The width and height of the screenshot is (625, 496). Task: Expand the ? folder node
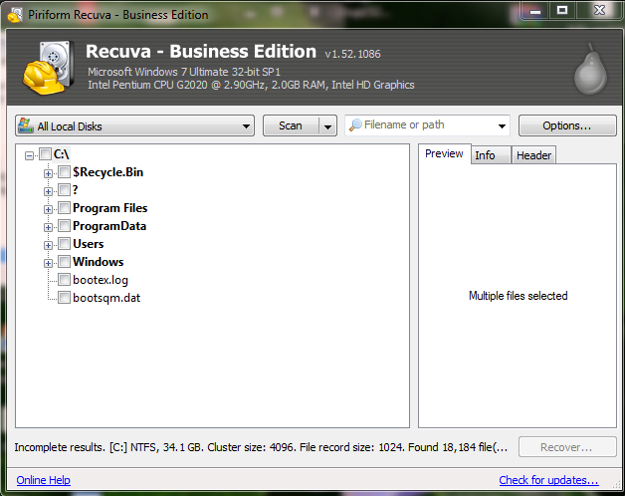[x=48, y=191]
